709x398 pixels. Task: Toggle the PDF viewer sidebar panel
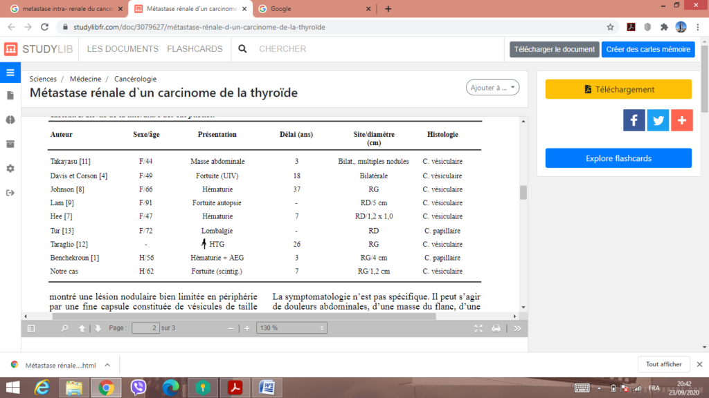coord(31,328)
